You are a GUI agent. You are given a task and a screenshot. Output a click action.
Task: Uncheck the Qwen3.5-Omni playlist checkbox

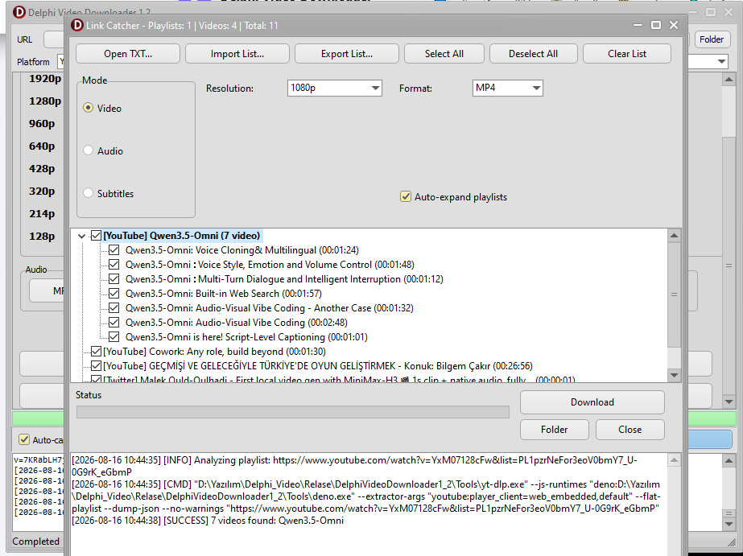96,236
